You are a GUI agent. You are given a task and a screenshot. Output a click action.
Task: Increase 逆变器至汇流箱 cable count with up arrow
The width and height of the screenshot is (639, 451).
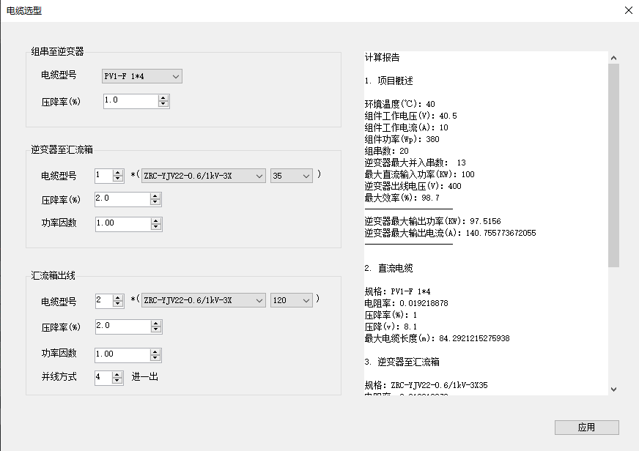click(x=118, y=172)
